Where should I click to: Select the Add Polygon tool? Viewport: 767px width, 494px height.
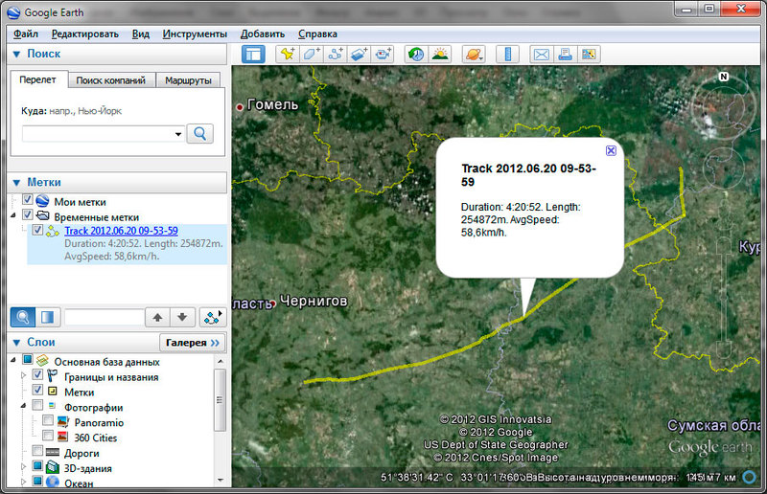coord(311,55)
